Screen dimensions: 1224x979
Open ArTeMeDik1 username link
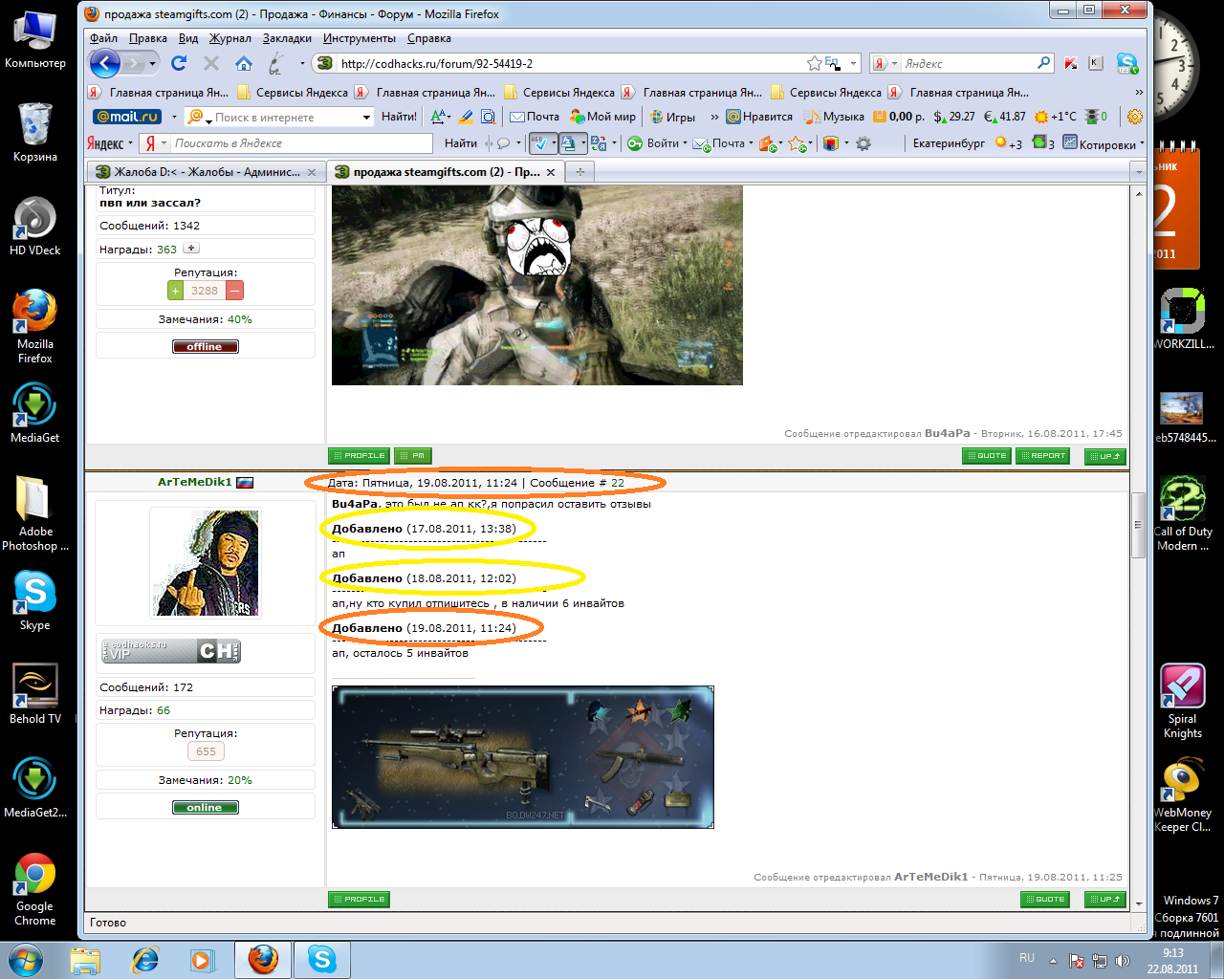click(195, 482)
